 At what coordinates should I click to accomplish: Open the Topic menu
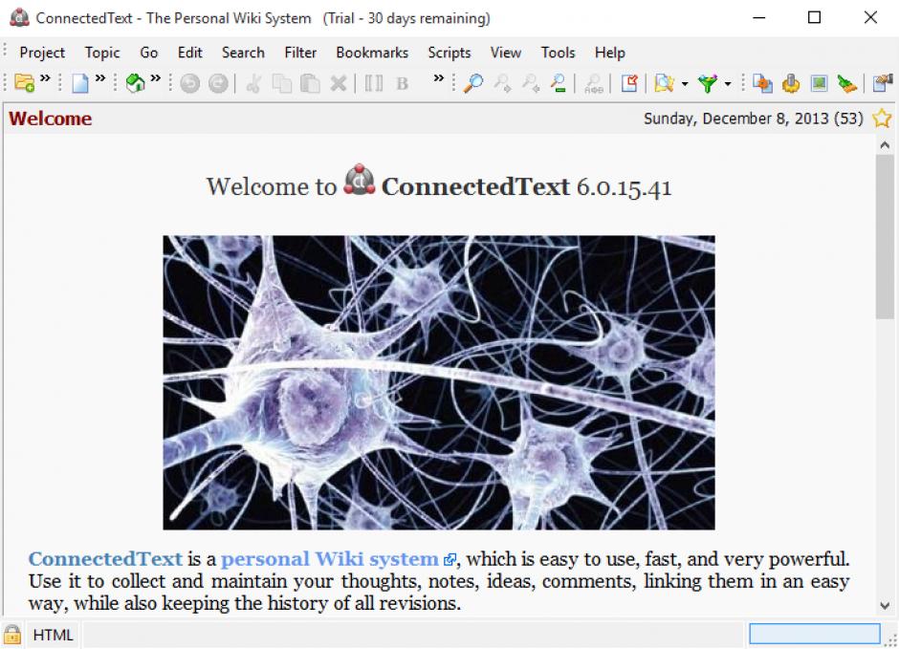click(102, 53)
